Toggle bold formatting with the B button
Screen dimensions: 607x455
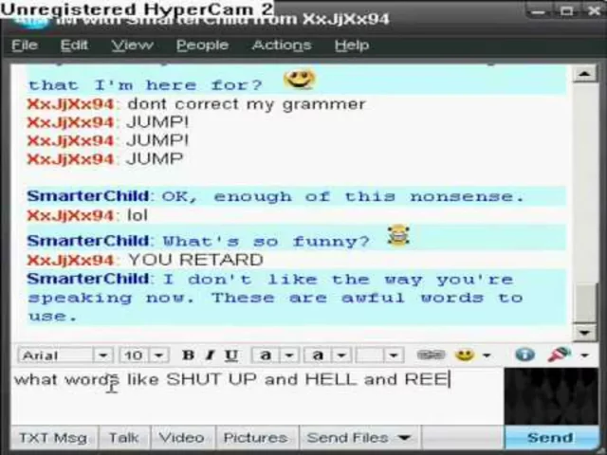coord(188,355)
